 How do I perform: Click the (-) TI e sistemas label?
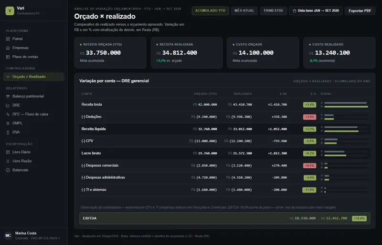click(94, 190)
